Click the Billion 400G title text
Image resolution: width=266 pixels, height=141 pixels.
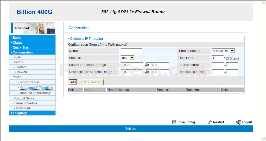[x=34, y=12]
